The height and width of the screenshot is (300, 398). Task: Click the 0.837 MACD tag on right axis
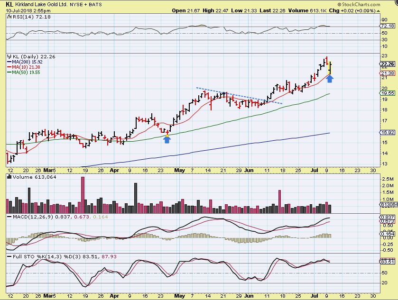388,218
